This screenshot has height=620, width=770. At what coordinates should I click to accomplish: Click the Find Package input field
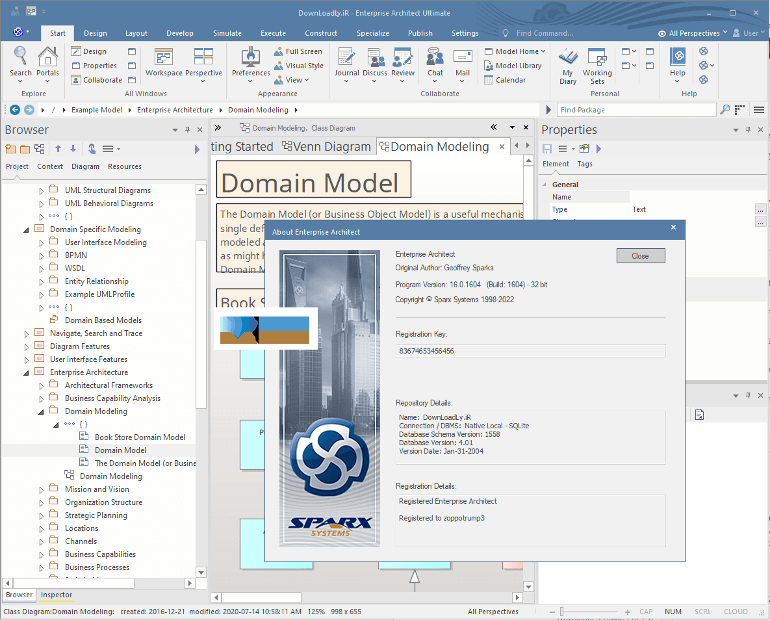coord(637,110)
